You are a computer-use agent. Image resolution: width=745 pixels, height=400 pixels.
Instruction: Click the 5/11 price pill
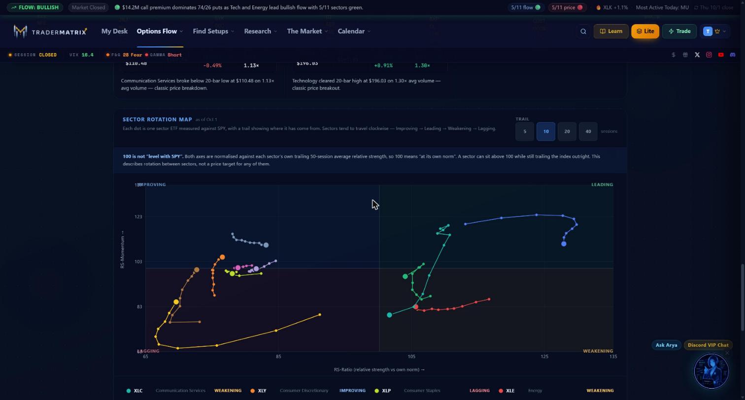click(567, 7)
